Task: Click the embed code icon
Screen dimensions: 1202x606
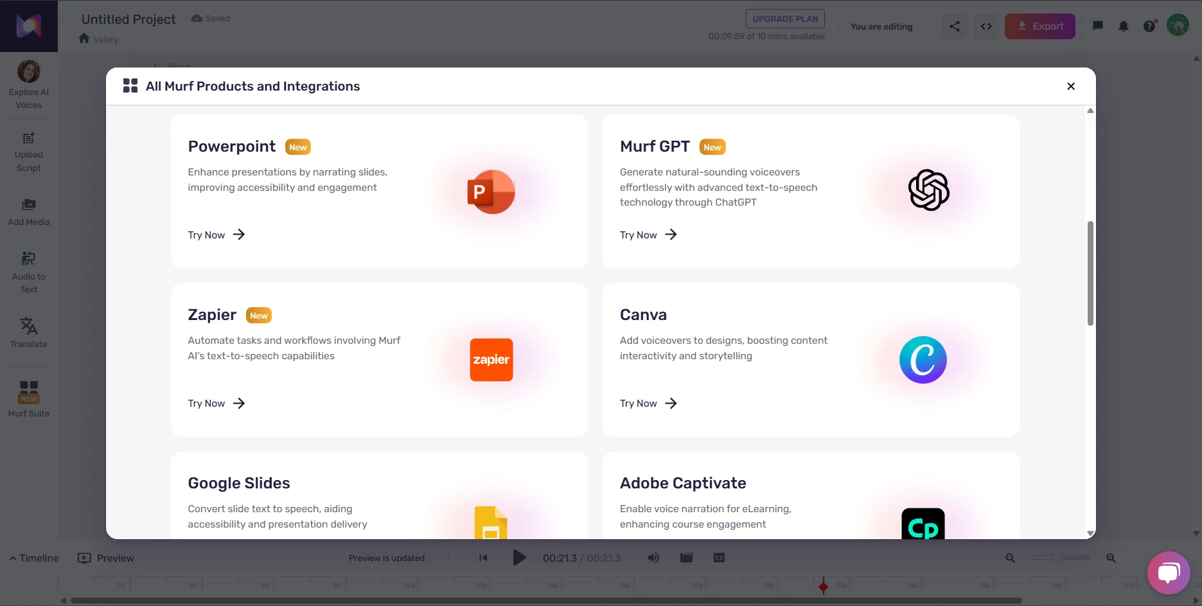Action: pyautogui.click(x=986, y=26)
